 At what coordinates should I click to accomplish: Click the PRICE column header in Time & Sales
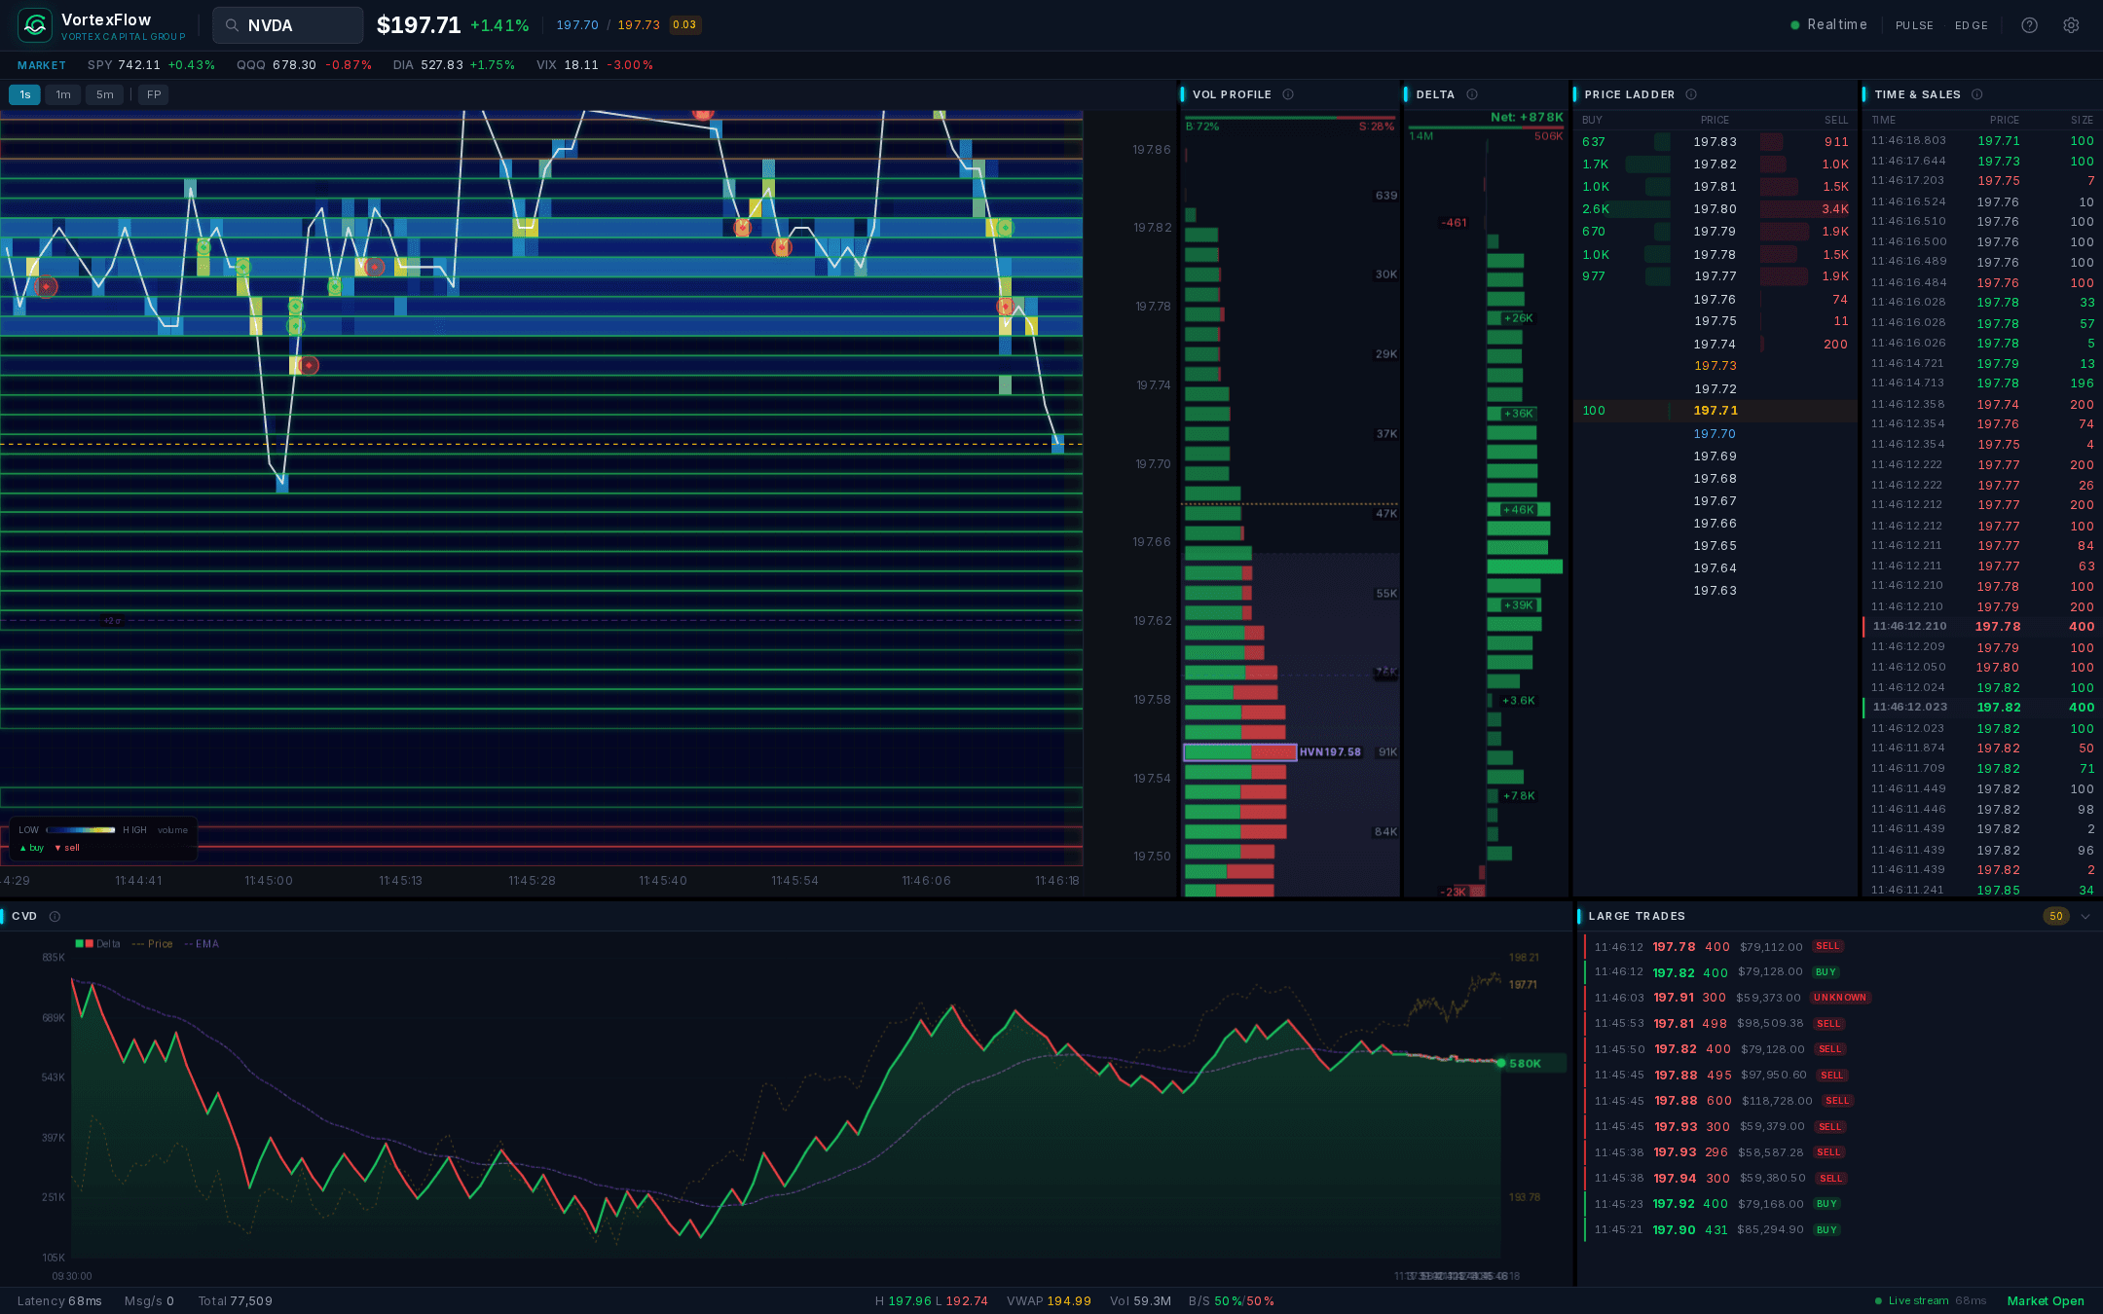click(x=2004, y=120)
